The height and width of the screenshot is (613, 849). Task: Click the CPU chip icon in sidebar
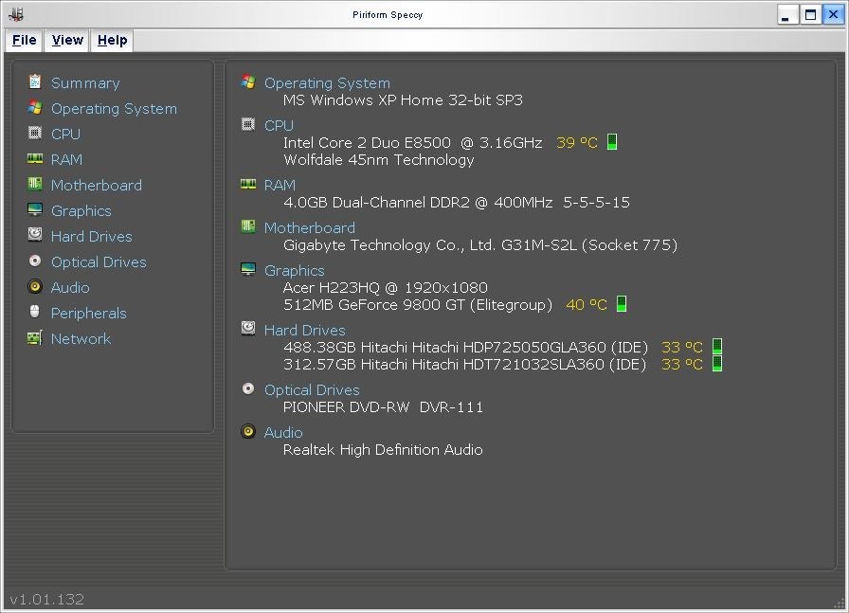[x=35, y=133]
